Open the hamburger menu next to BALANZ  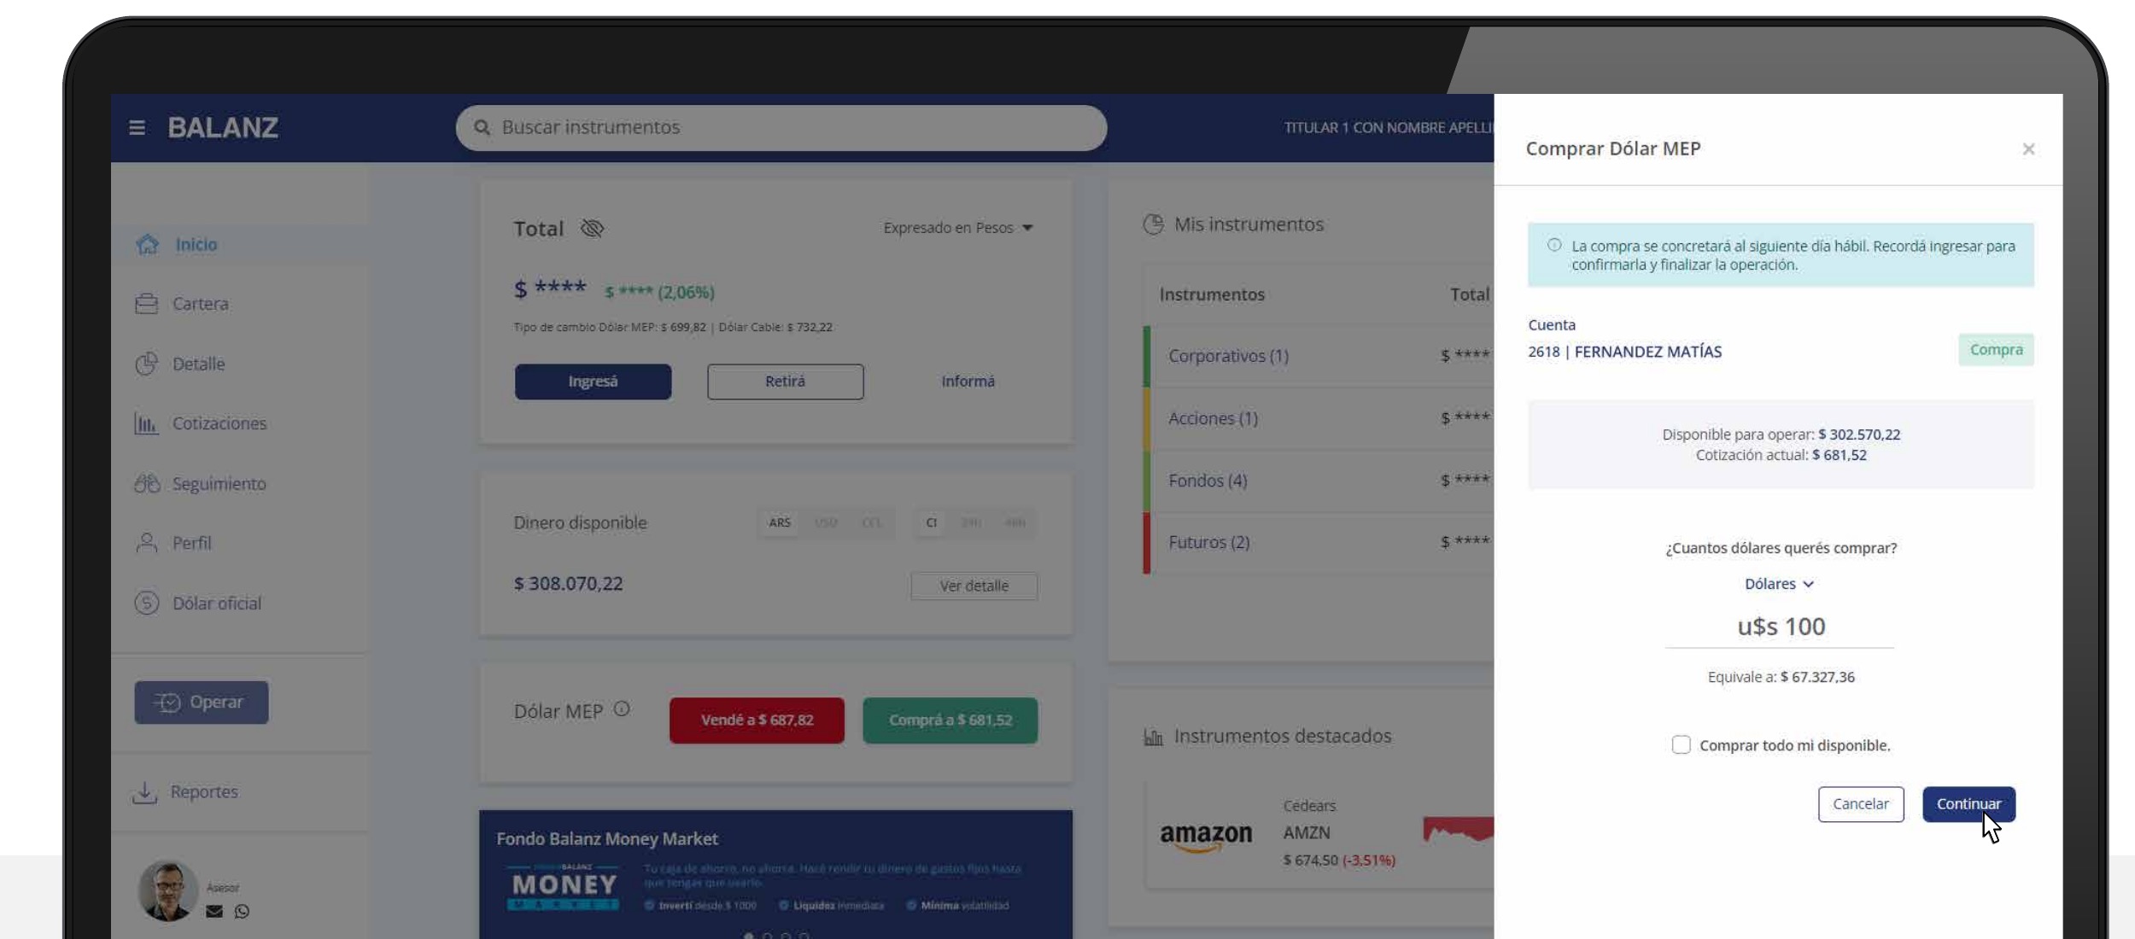[x=137, y=128]
